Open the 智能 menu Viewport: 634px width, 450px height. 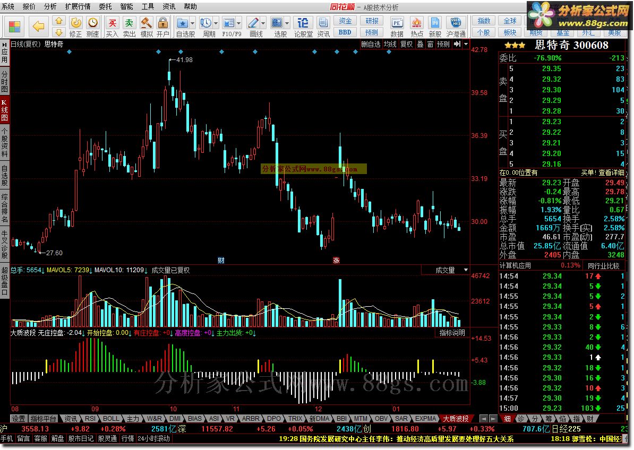coord(126,6)
